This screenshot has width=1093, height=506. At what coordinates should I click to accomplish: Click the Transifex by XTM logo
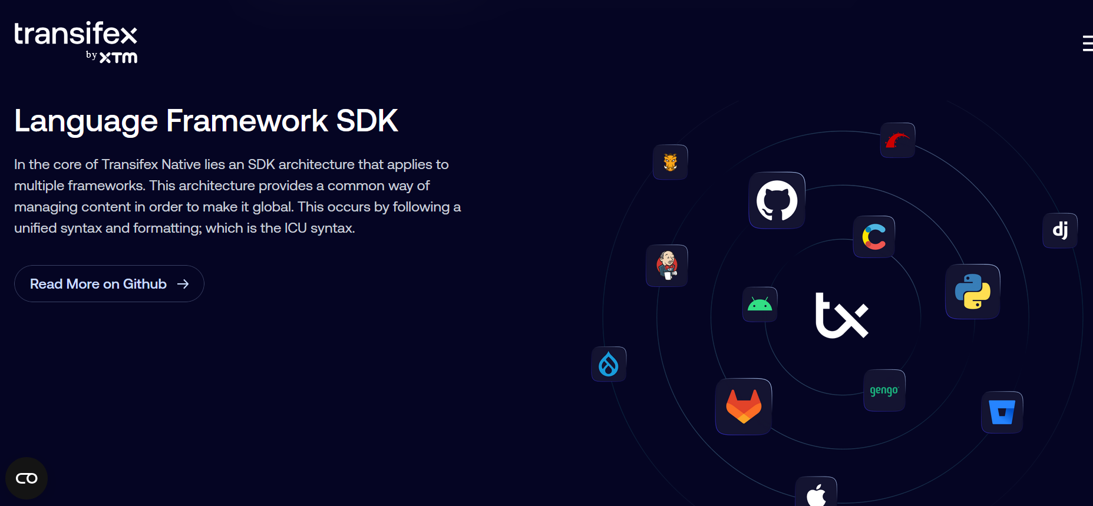[76, 42]
